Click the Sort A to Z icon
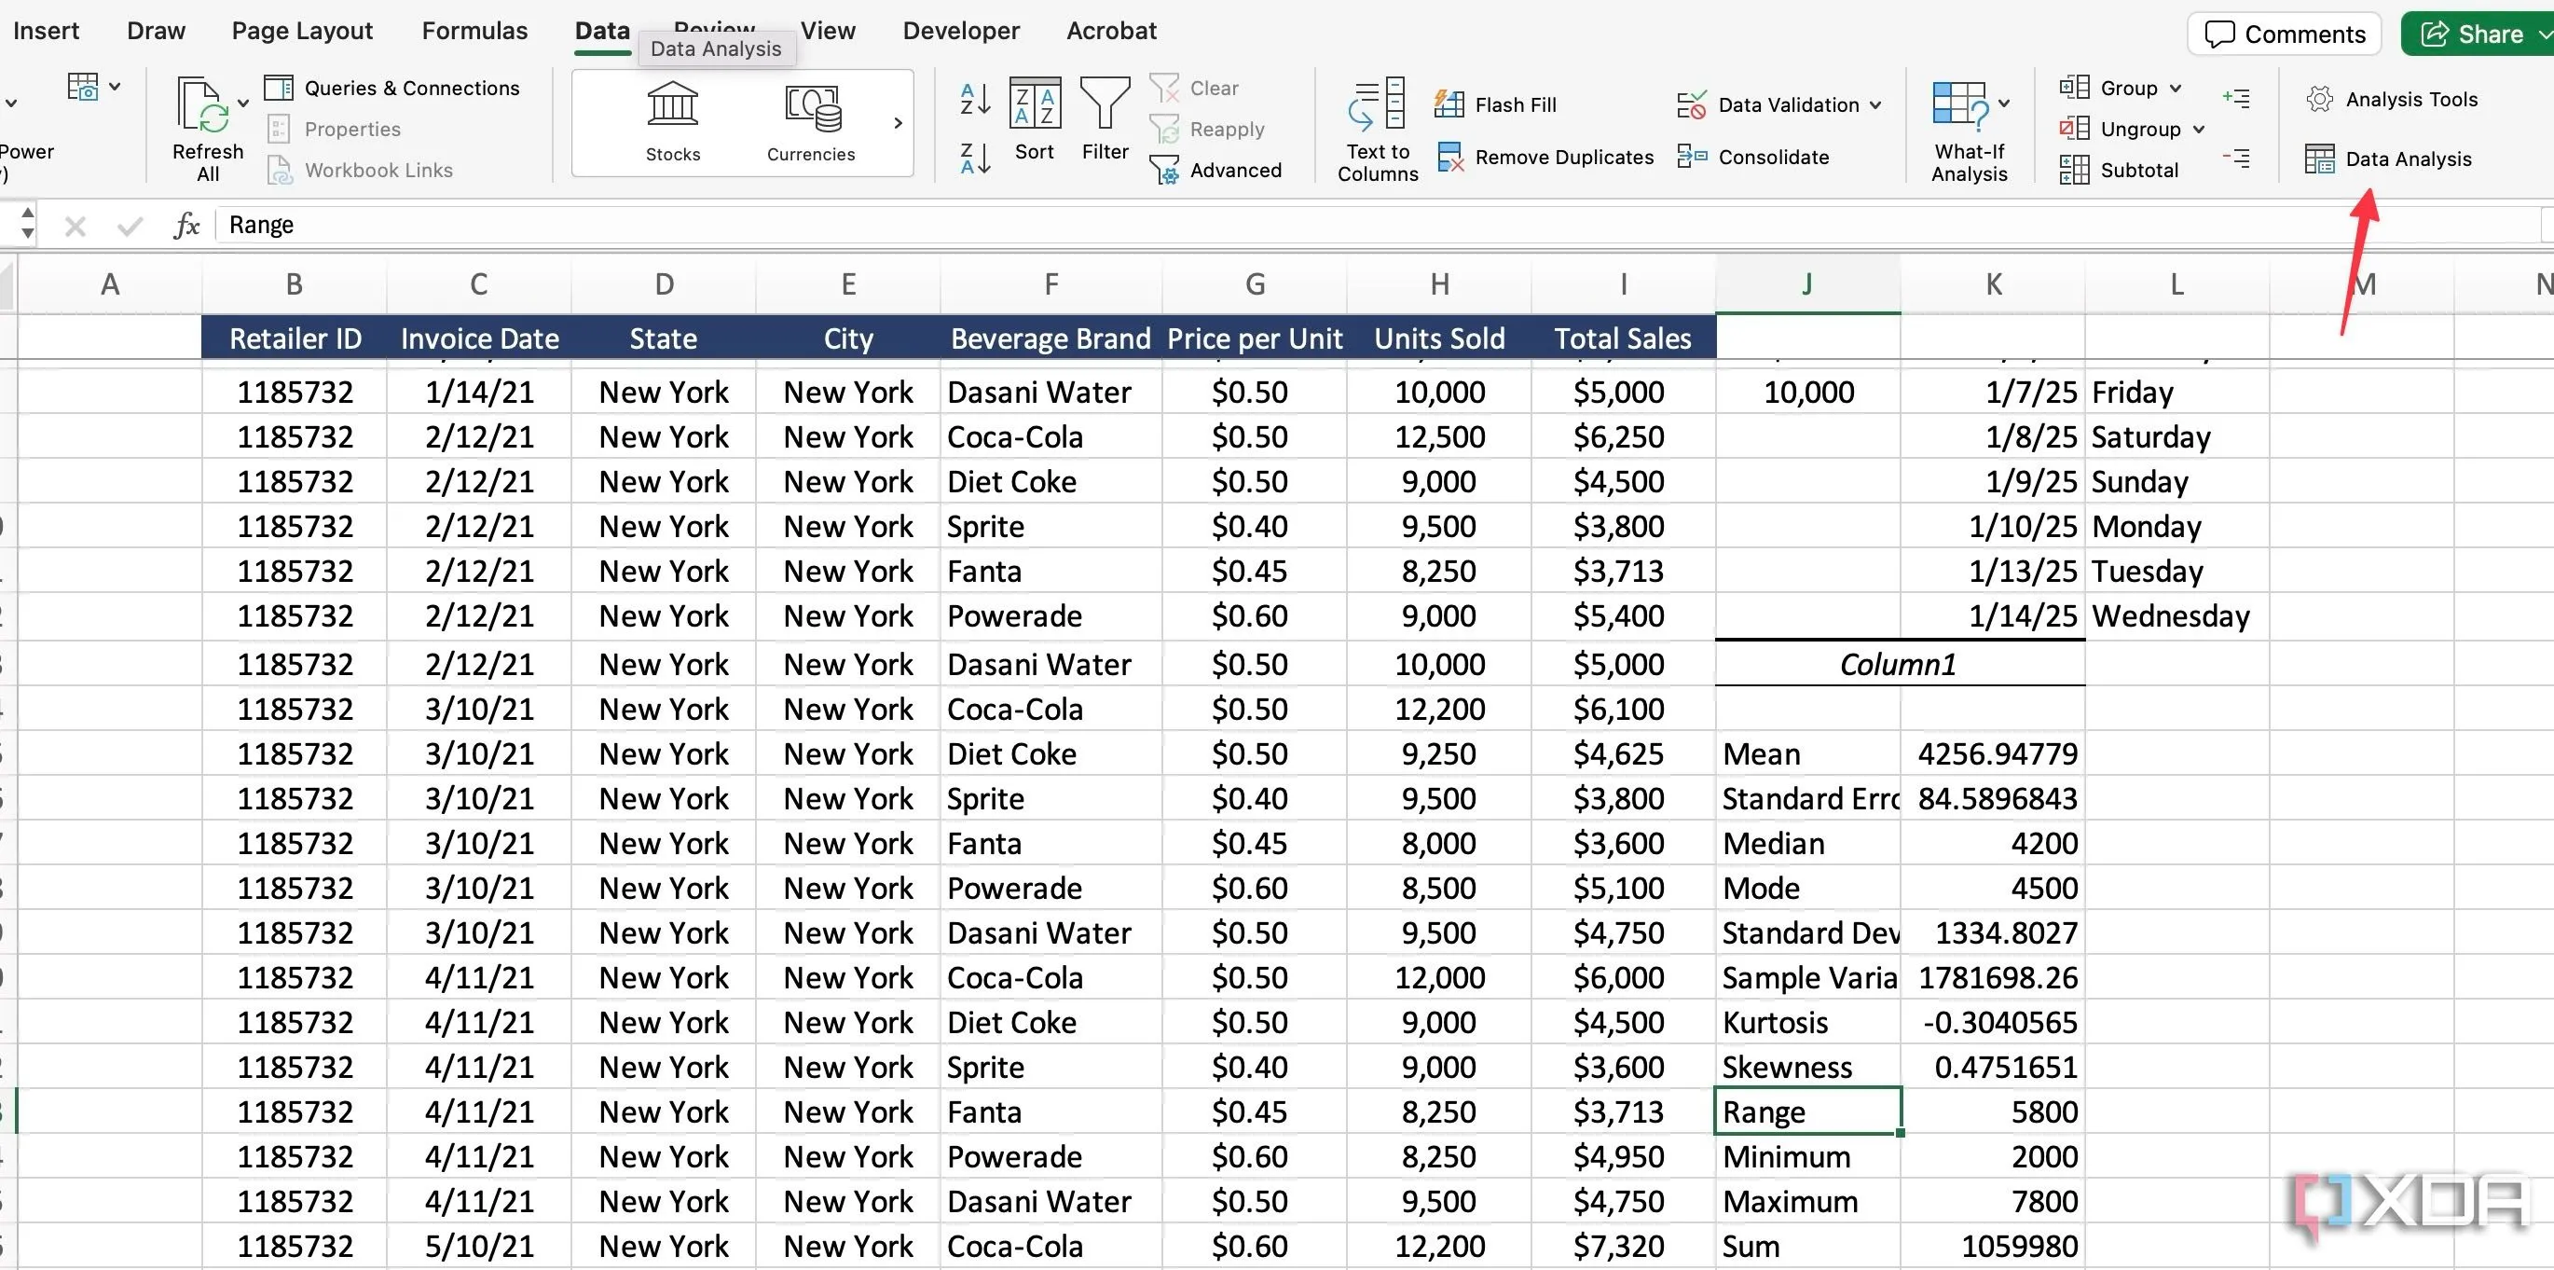2554x1270 pixels. point(975,99)
